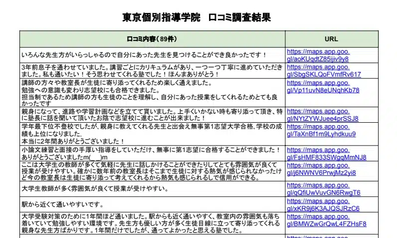Select the URL column header
This screenshot has width=397, height=238.
point(332,39)
